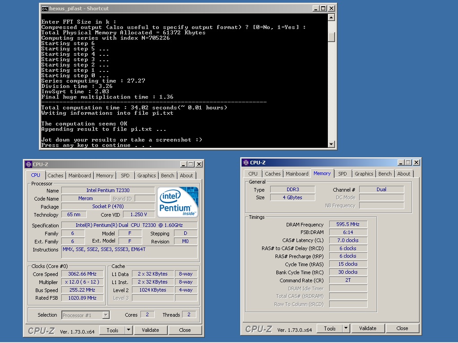The height and width of the screenshot is (343, 458).
Task: Click the Rated FSB value 1020.89 MHz
Action: tap(82, 298)
